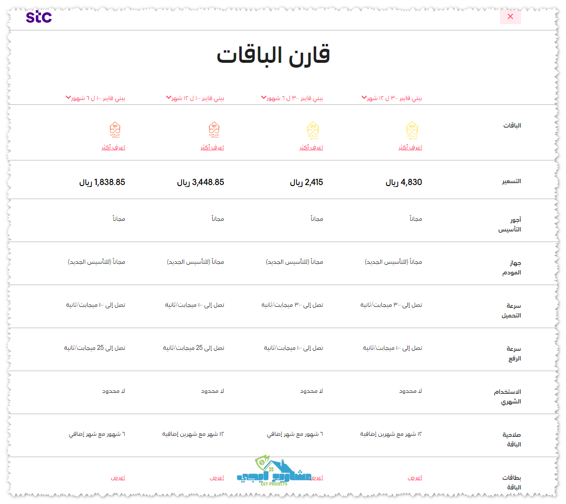Click the سرعة الرفع row label
The width and height of the screenshot is (566, 504).
514,353
